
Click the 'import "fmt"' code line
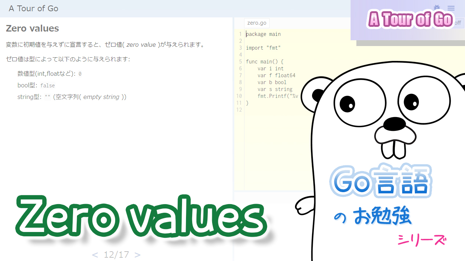point(263,48)
